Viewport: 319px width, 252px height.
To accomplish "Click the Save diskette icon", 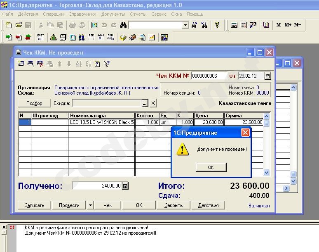I will (x=28, y=25).
